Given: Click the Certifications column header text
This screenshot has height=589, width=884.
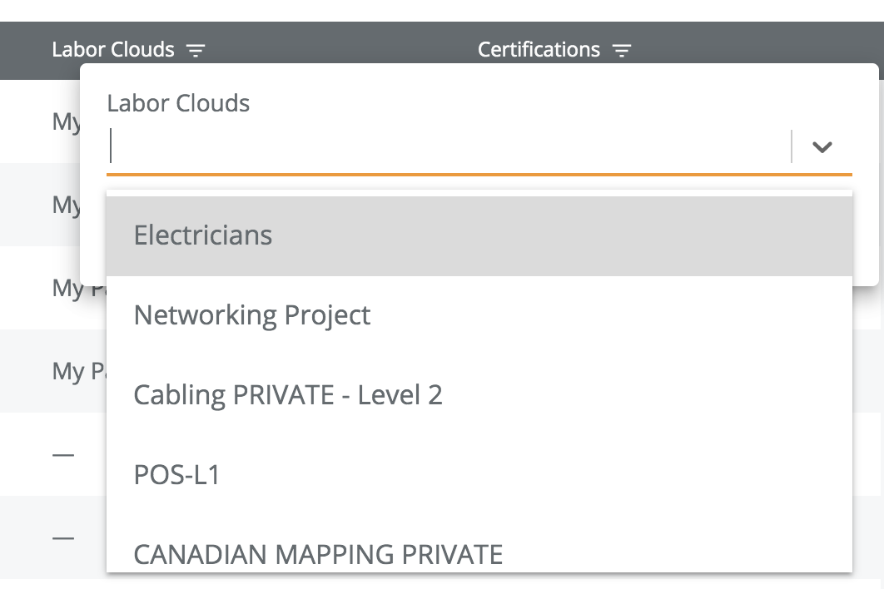Looking at the screenshot, I should click(539, 50).
